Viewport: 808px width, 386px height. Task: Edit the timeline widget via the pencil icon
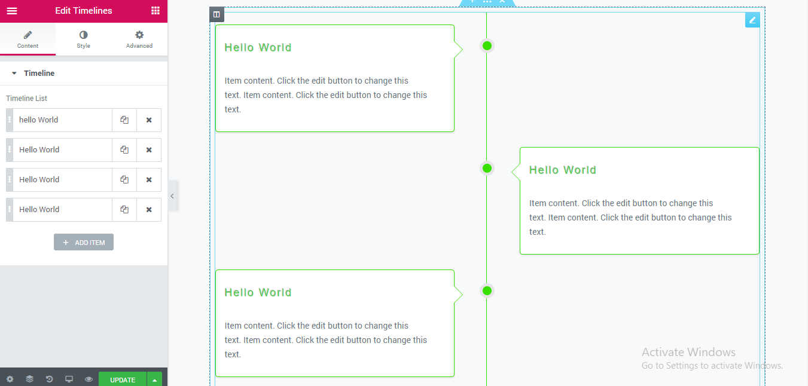pyautogui.click(x=752, y=20)
